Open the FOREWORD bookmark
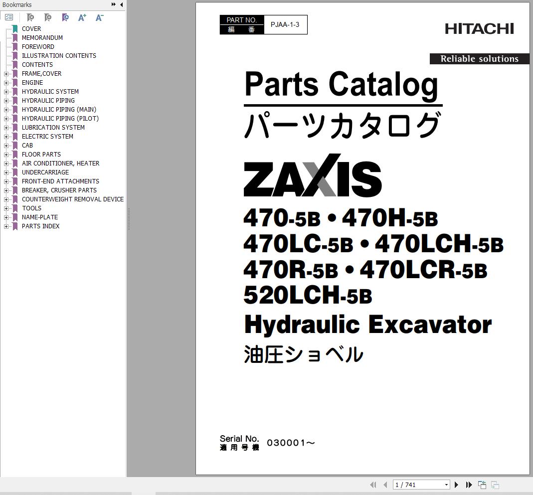The height and width of the screenshot is (495, 533). point(38,47)
